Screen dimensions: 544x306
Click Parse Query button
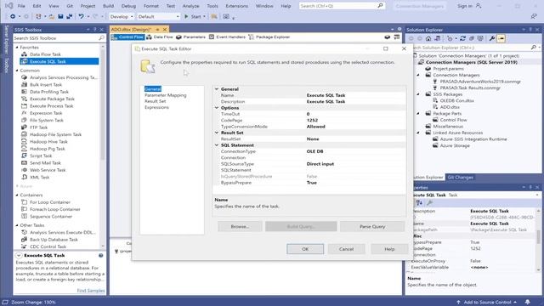372,227
